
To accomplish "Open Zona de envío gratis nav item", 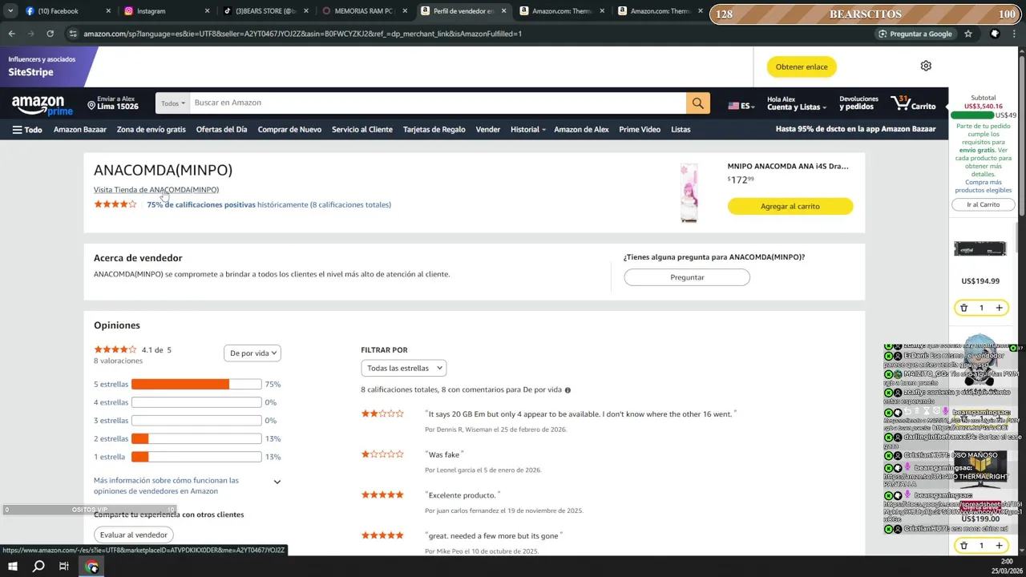I will click(151, 129).
